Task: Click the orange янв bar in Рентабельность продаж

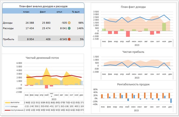Action: point(102,96)
